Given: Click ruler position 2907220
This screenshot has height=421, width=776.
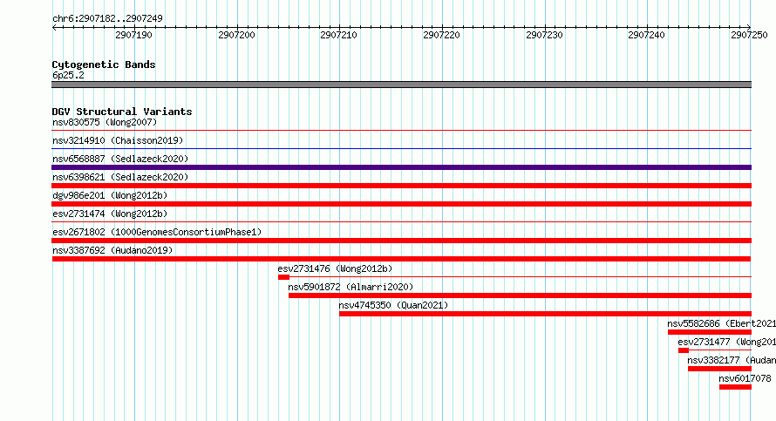Looking at the screenshot, I should [441, 35].
